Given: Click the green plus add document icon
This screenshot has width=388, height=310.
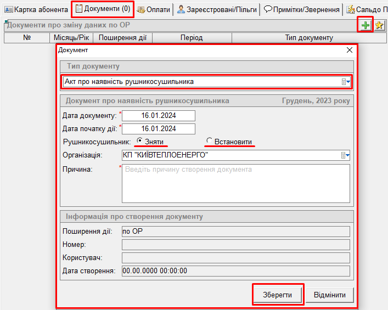Looking at the screenshot, I should tap(365, 25).
